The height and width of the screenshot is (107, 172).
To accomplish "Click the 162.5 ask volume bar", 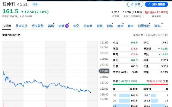I will click(x=155, y=101).
